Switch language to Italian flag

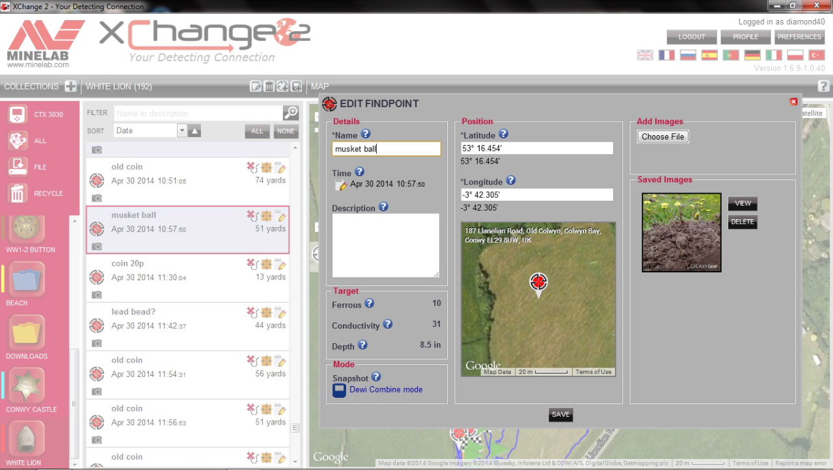[x=774, y=55]
